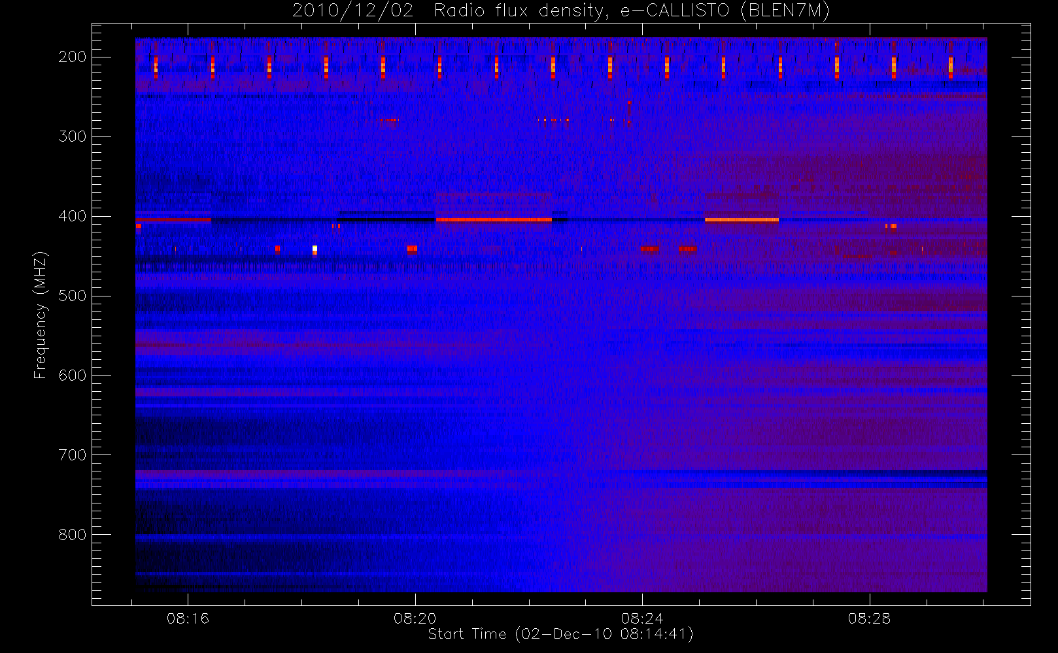Image resolution: width=1058 pixels, height=653 pixels.
Task: Click the bright orange segment near 400 MHz
Action: click(x=742, y=220)
